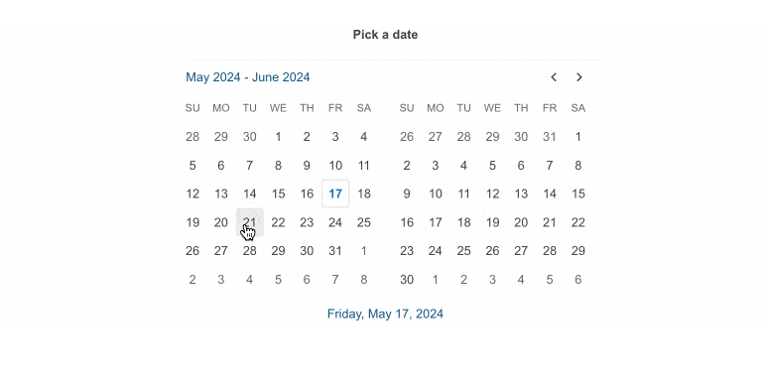Select June 1 in the right calendar
764x380 pixels.
tap(577, 137)
